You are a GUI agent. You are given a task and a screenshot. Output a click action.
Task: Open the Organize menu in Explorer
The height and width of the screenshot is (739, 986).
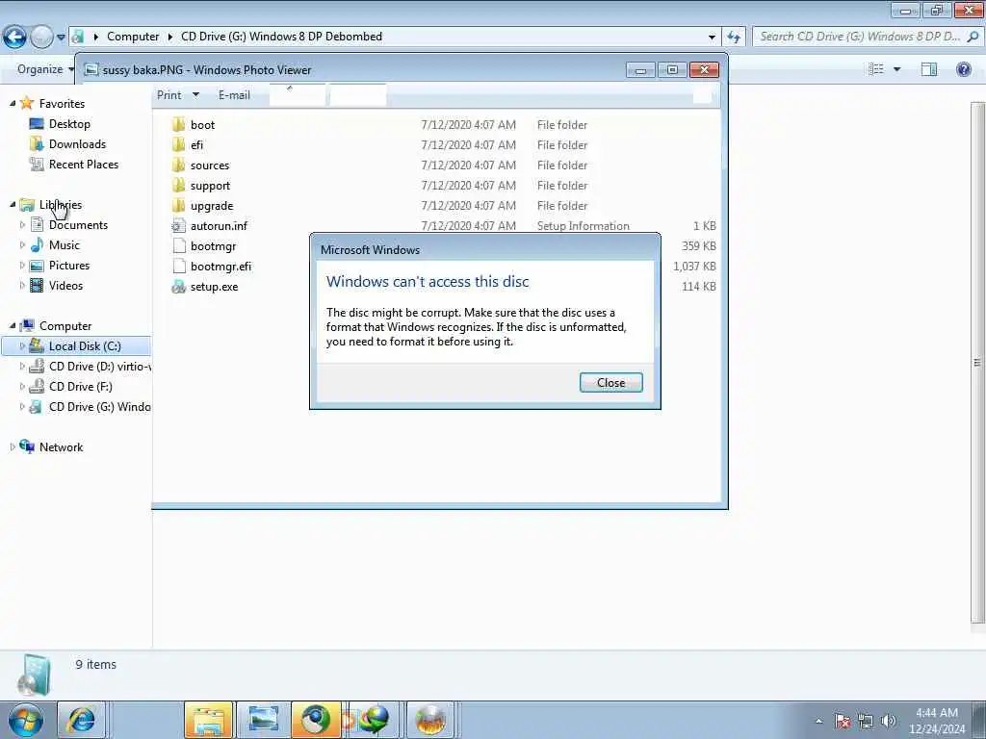pyautogui.click(x=44, y=69)
